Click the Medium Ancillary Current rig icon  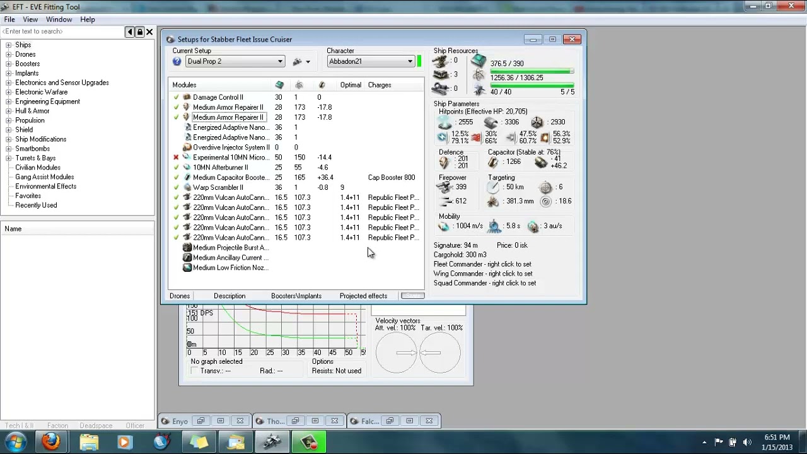click(187, 257)
